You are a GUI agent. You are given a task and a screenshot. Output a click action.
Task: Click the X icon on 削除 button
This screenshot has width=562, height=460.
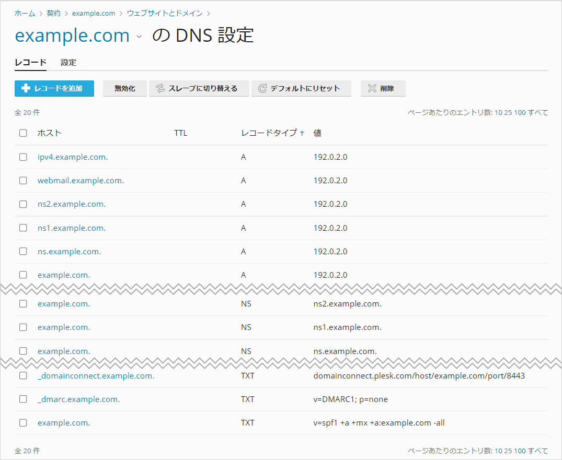[x=372, y=88]
